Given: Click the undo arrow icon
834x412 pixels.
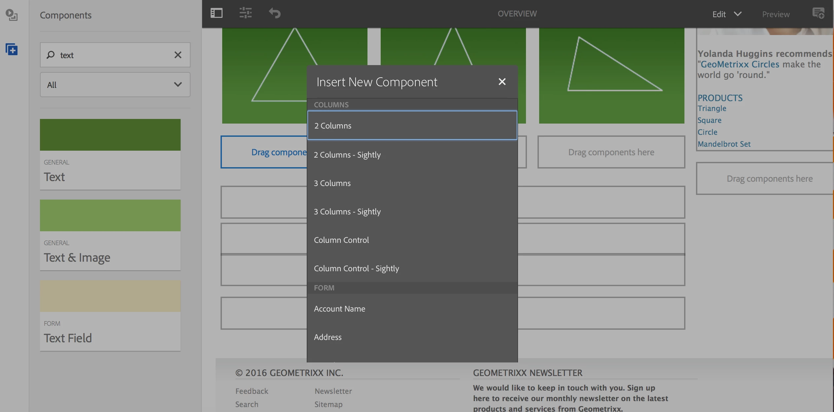Looking at the screenshot, I should pos(274,14).
